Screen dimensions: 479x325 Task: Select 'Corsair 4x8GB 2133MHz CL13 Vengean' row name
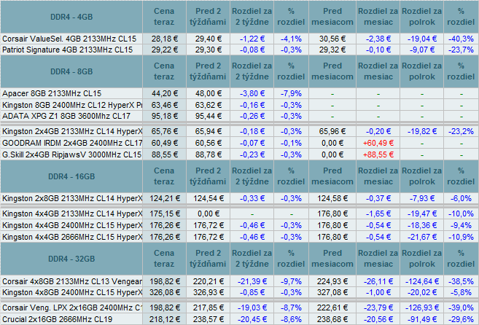[72, 281]
